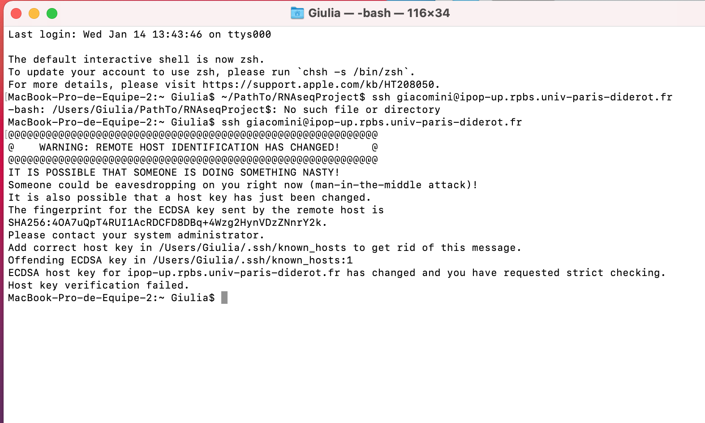Click "~/PathTo/RNAseqProject$" in the first command
Screen dimensions: 705x423
click(x=293, y=97)
